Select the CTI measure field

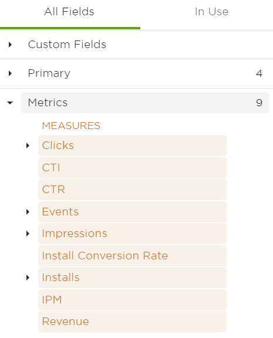click(x=133, y=168)
